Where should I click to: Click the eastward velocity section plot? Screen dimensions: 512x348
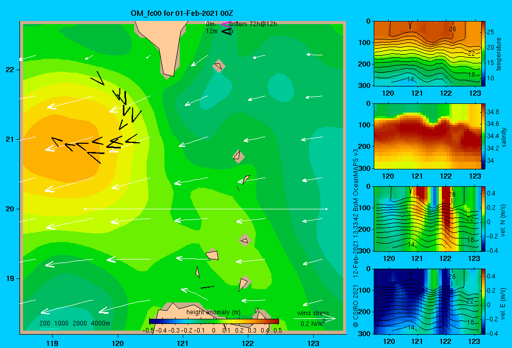coord(428,301)
